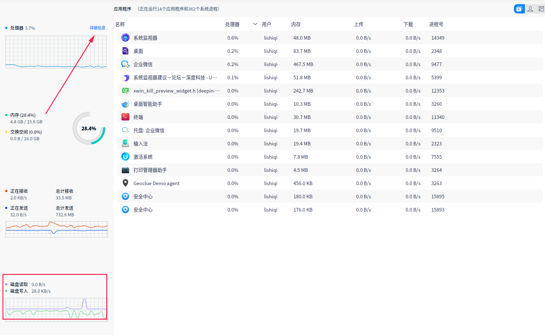Select the 托盘: 企业微信 process name

coord(149,130)
